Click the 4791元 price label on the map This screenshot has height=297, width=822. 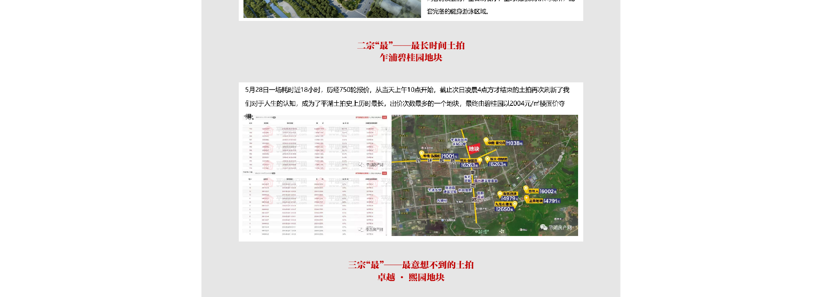click(552, 201)
